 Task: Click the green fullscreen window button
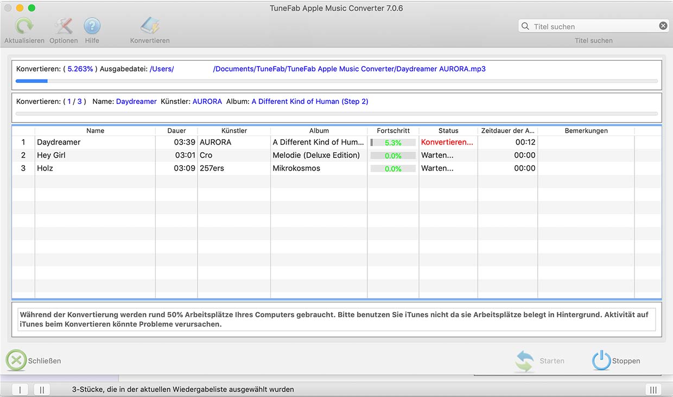point(31,8)
